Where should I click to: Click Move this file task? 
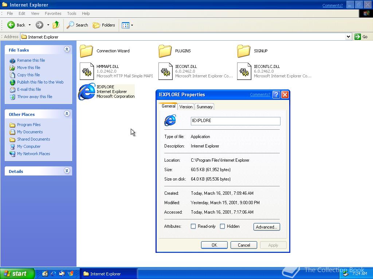[x=28, y=68]
